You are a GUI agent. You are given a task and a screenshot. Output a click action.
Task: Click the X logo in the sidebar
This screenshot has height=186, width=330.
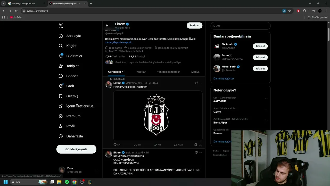click(x=61, y=26)
